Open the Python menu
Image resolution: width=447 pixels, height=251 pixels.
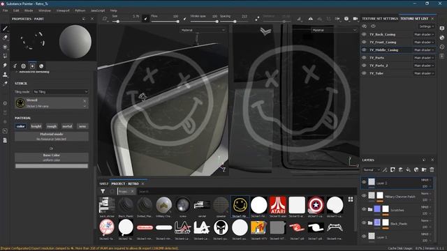point(80,10)
